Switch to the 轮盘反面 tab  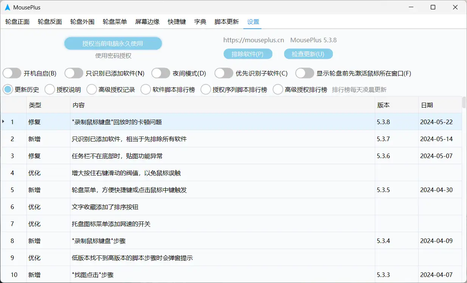(50, 22)
